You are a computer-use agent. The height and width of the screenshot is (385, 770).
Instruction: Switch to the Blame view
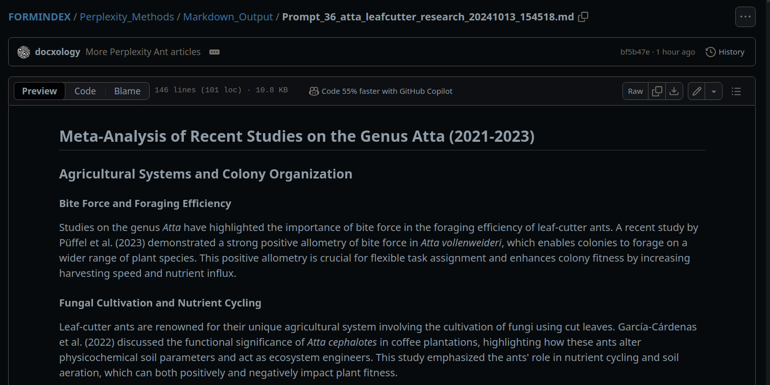pos(127,91)
